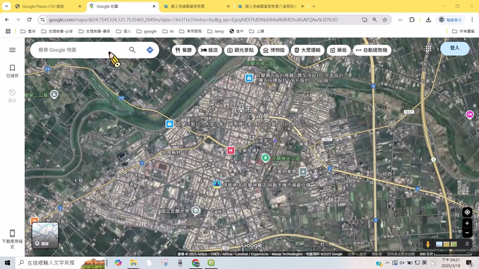479x269 pixels.
Task: Click the pink hotel marker at right edge
Action: [x=470, y=114]
